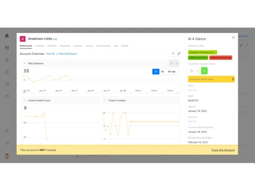The image size is (255, 191).
Task: Open the Details tab
Action: tap(124, 46)
